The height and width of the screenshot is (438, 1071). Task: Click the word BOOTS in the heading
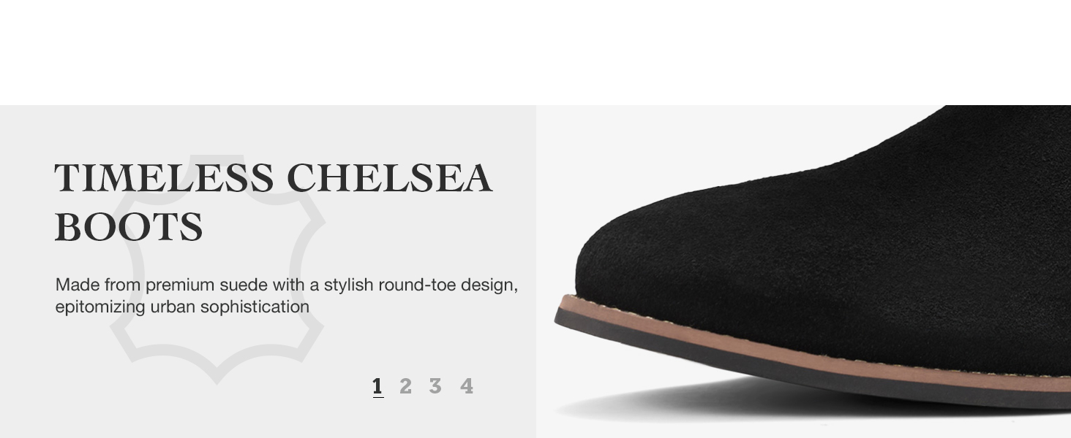(129, 227)
